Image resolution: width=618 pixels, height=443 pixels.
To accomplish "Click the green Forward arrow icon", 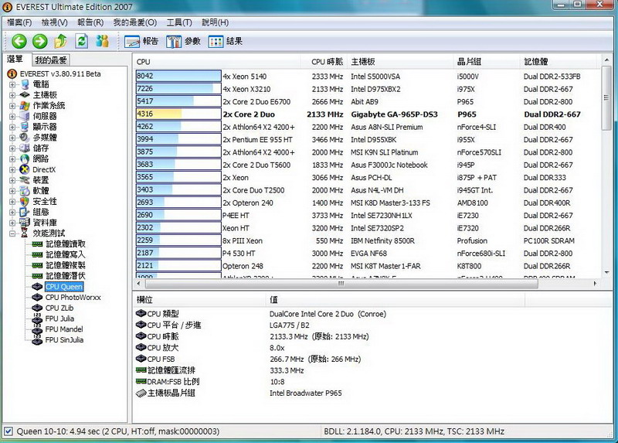I will click(x=40, y=41).
